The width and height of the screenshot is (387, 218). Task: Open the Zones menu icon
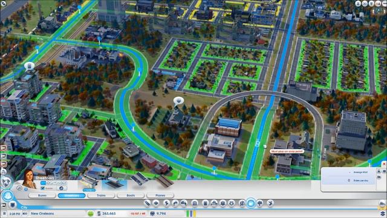pos(156,203)
